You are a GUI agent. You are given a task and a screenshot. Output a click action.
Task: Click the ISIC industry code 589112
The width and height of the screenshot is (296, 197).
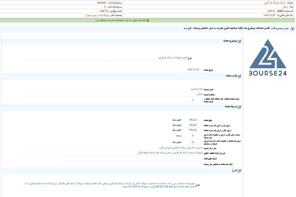[271, 11]
